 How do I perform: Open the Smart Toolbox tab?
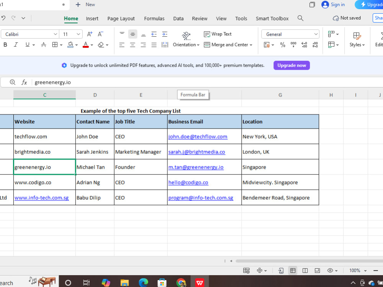pyautogui.click(x=272, y=18)
